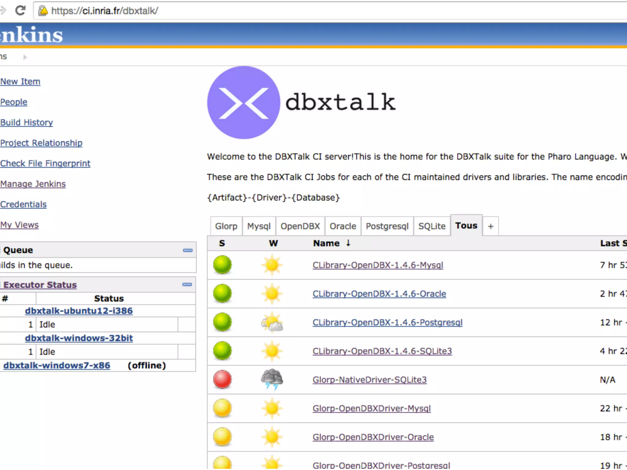
Task: Open the CLibrary-OpenDBX-1.4.6-SQLite3 job
Action: pyautogui.click(x=382, y=351)
